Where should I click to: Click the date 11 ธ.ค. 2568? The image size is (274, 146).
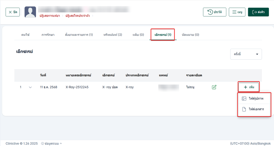click(x=49, y=87)
